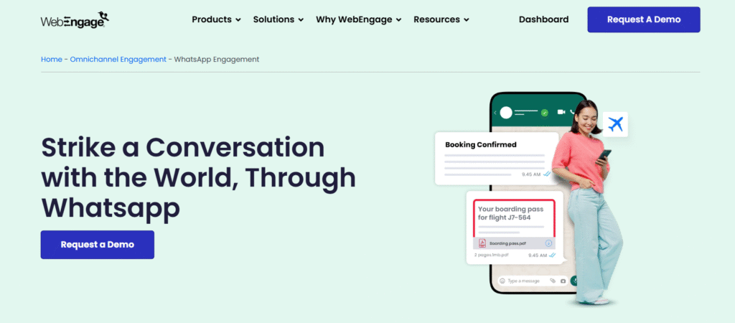
Task: Click the Request A Demo header button
Action: click(x=643, y=19)
